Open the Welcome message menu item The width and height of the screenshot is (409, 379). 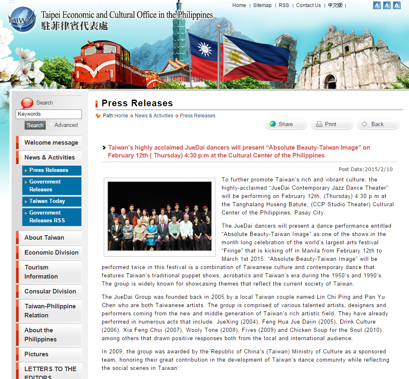point(49,143)
